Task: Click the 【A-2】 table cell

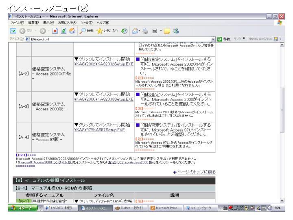Action: (24, 74)
